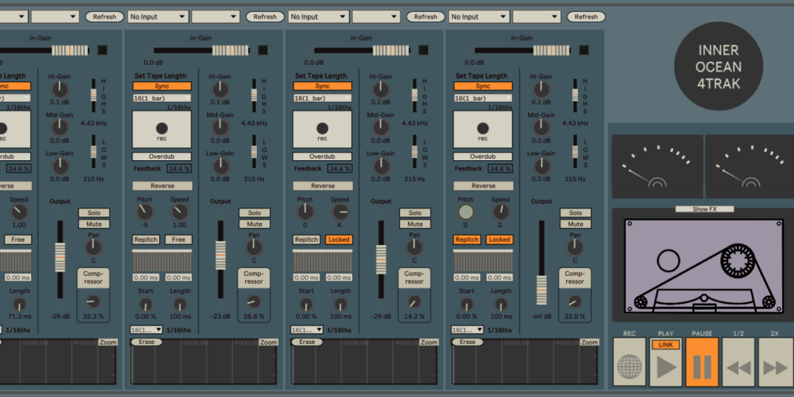Solo the track with -inf dB output
The height and width of the screenshot is (397, 794).
point(575,213)
